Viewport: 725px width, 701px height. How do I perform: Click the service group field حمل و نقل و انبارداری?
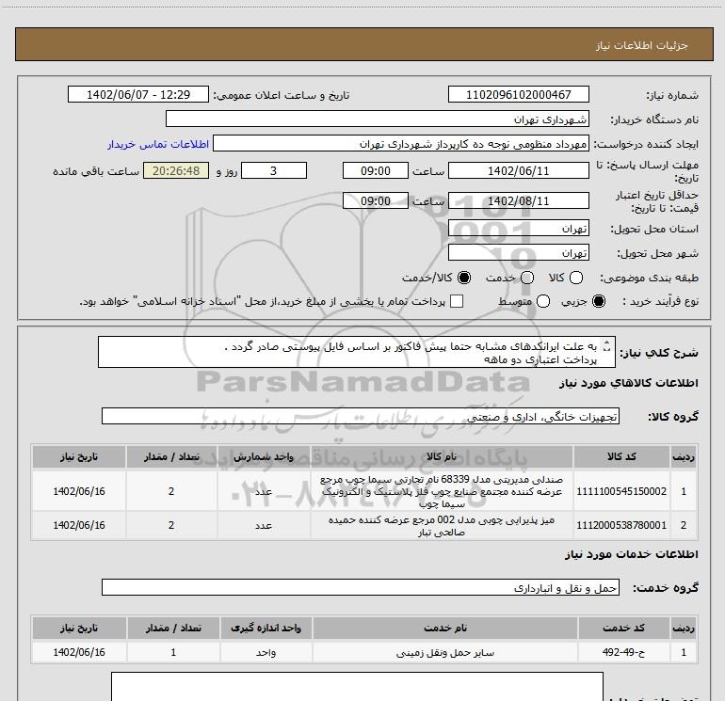point(361,587)
